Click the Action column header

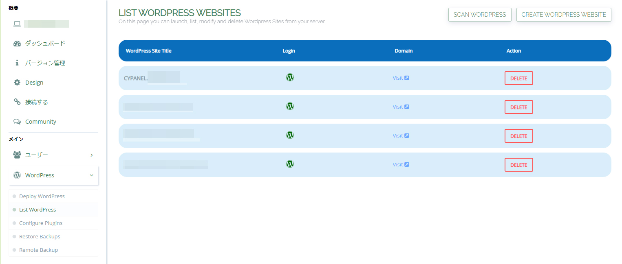pyautogui.click(x=514, y=51)
